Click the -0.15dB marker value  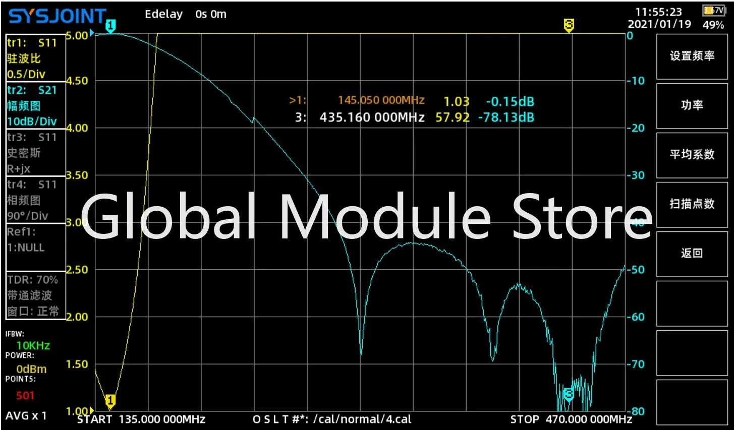tap(510, 101)
